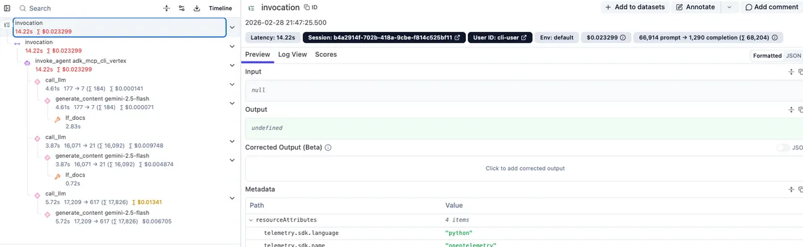Click the expand icon in Output section
This screenshot has width=803, height=247.
791,110
